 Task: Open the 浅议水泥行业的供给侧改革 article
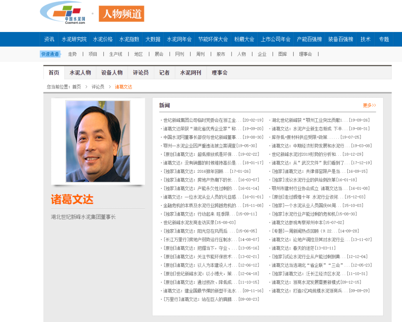tap(314, 180)
